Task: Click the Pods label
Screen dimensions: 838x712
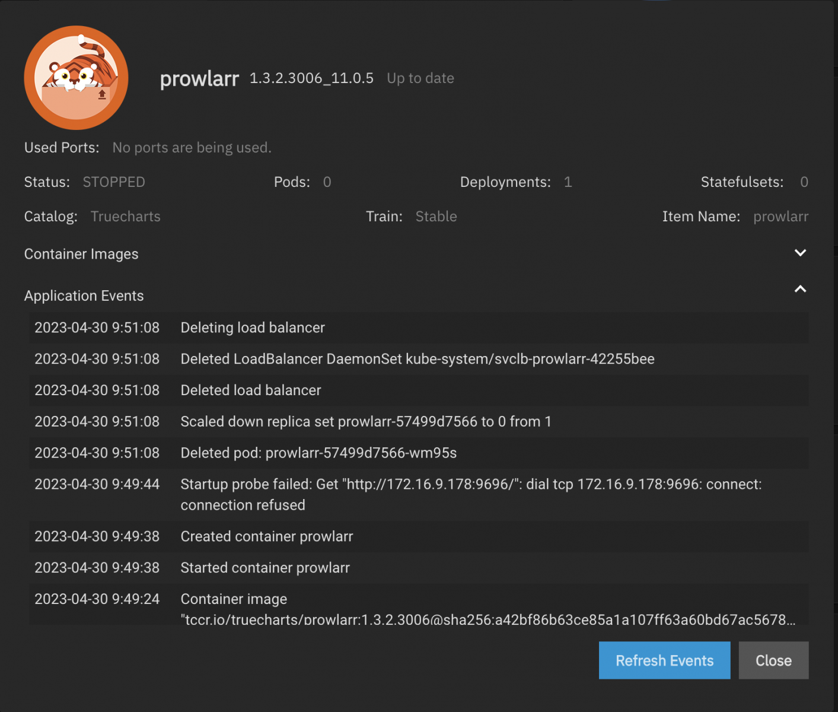Action: [x=292, y=182]
